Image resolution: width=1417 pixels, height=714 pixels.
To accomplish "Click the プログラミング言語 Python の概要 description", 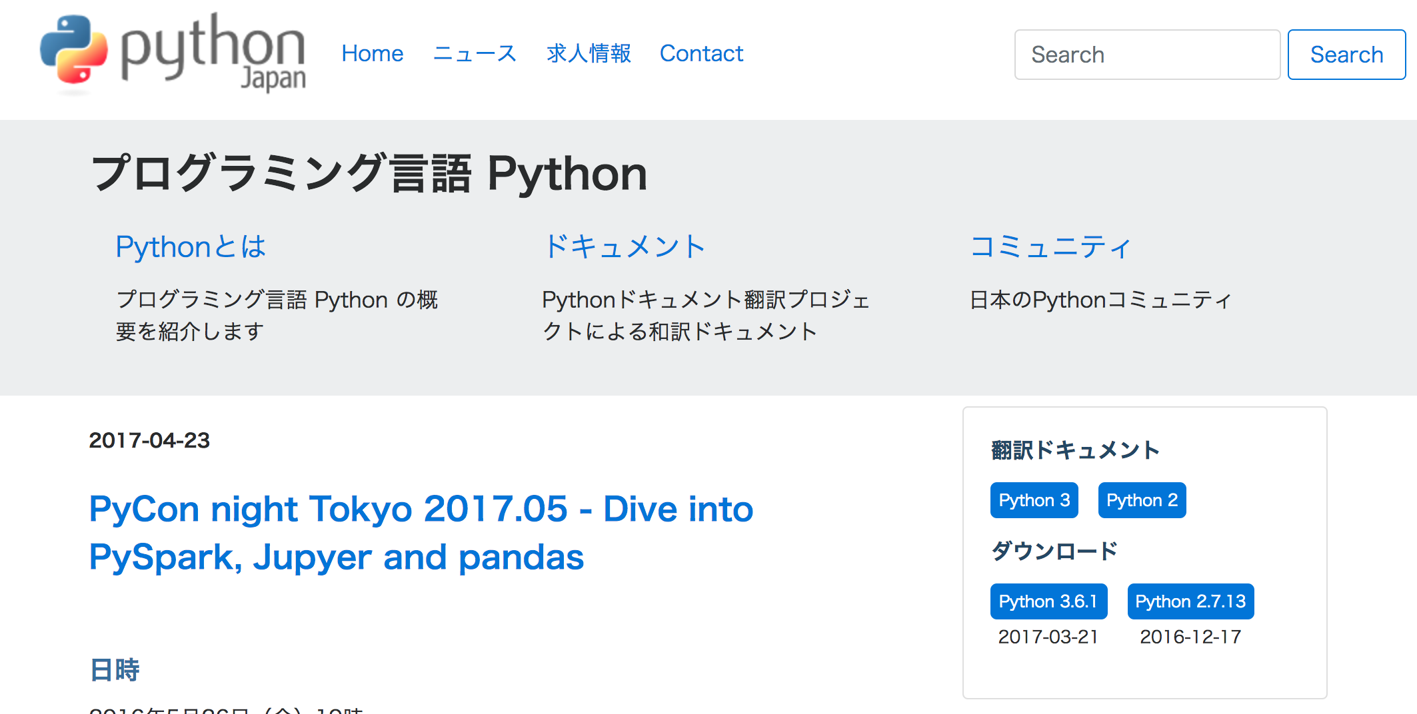I will [277, 316].
